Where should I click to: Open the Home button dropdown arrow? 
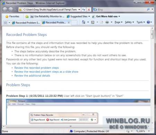click(88, 22)
